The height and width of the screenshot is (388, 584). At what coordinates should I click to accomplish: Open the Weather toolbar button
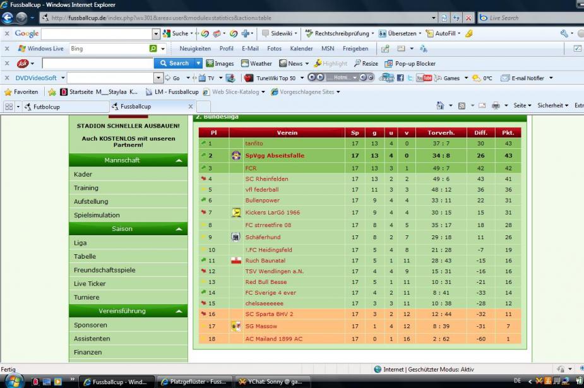(x=256, y=63)
